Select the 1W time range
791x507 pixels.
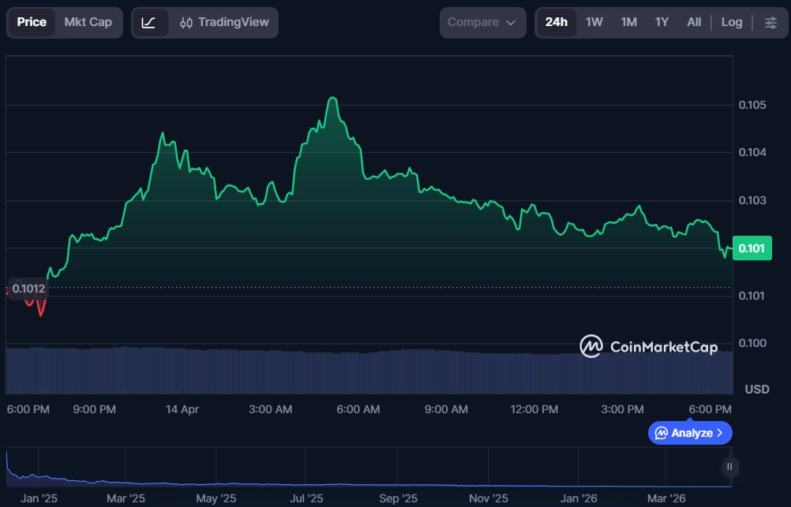[x=594, y=22]
